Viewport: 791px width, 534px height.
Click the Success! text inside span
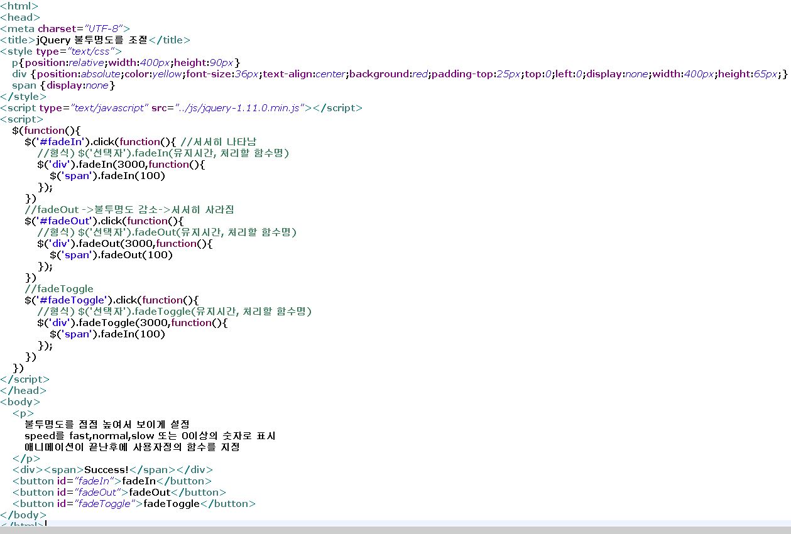click(x=106, y=469)
